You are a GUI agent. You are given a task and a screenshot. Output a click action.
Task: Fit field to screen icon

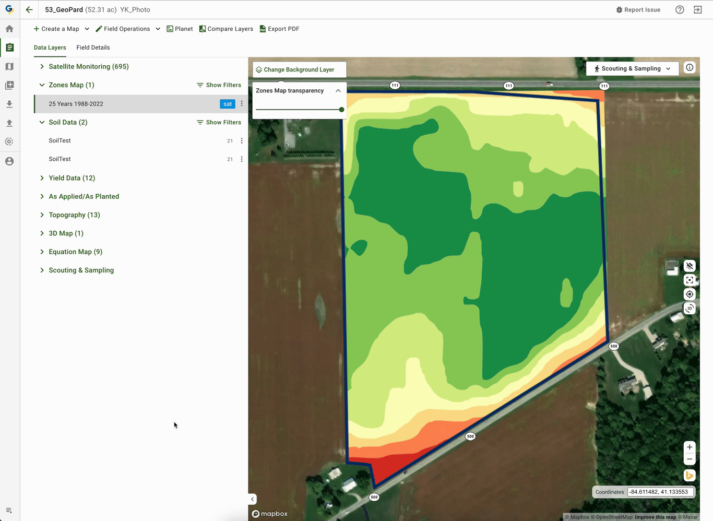click(690, 280)
